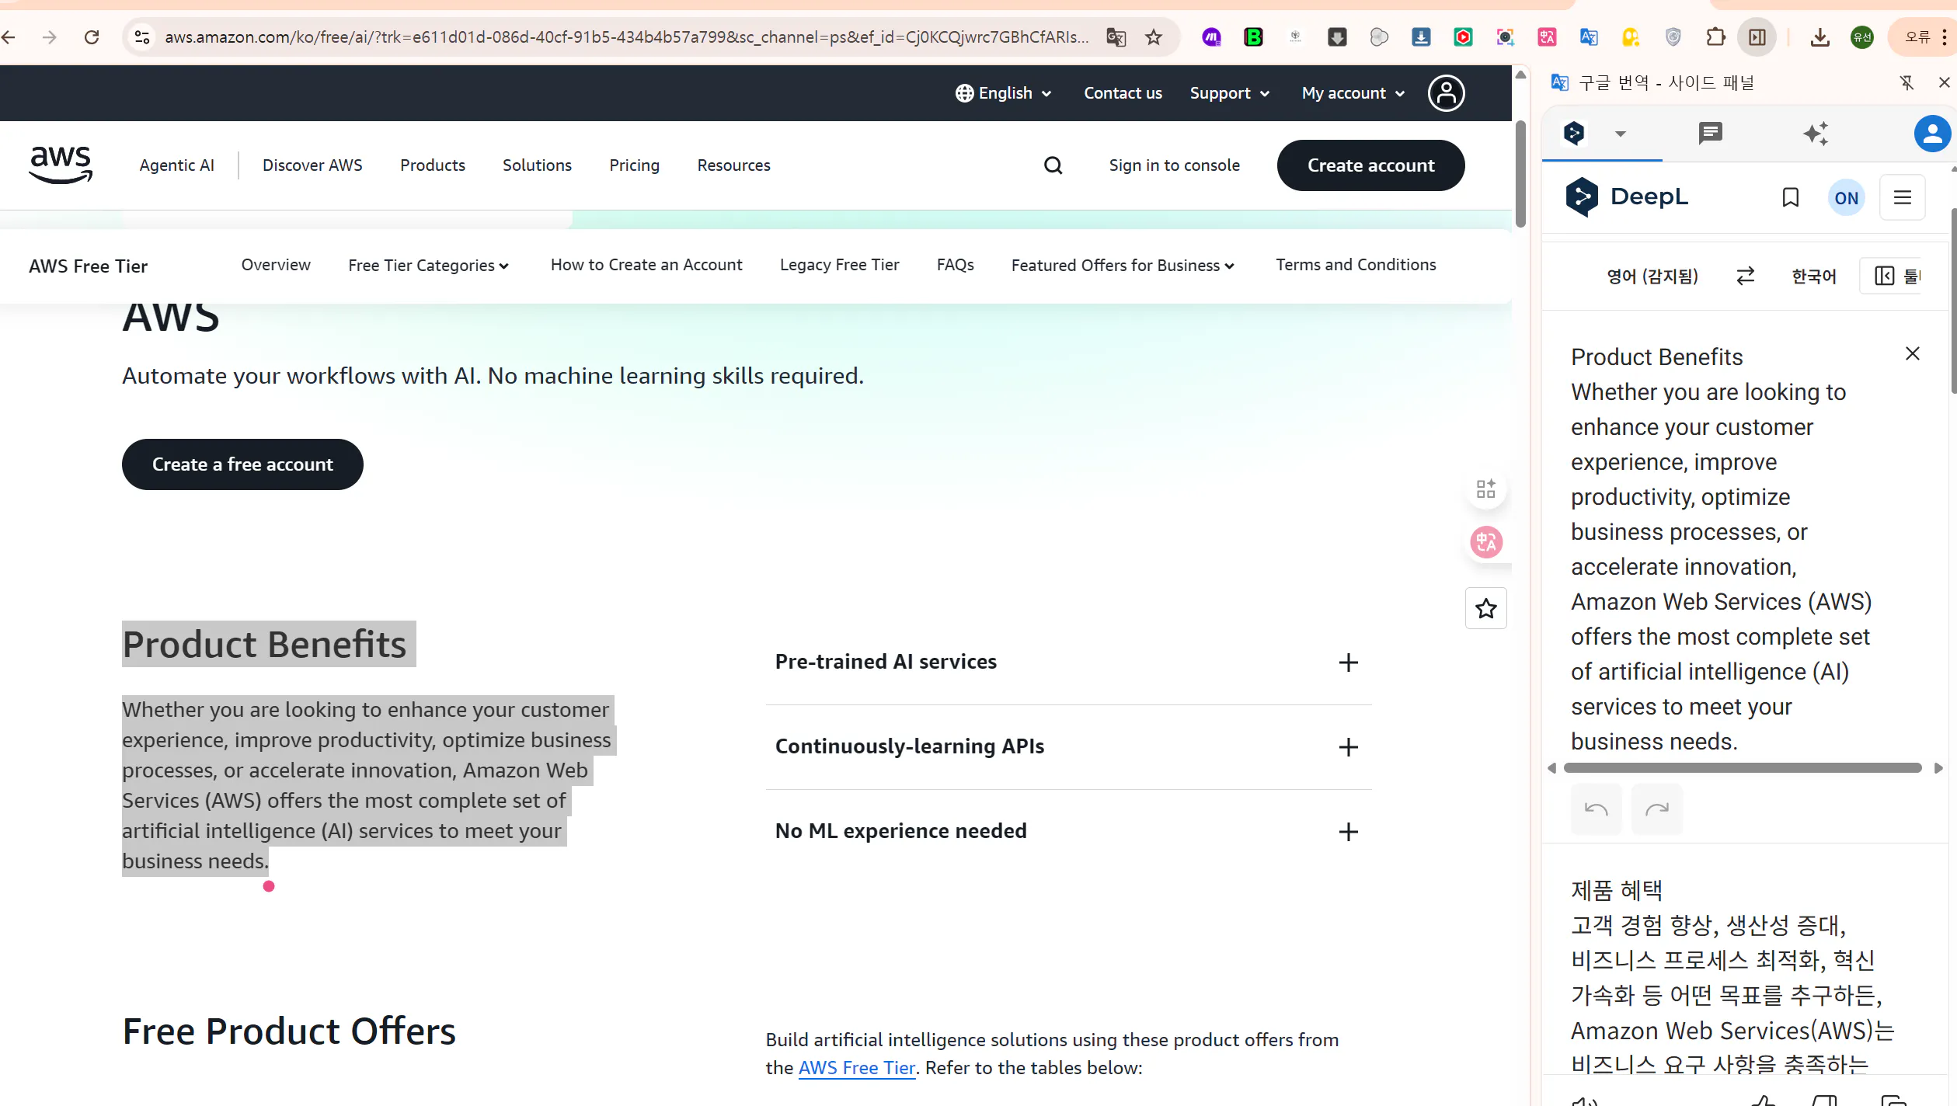Screen dimensions: 1957x1106
Task: Click the DeepL bookmark icon
Action: (x=1791, y=197)
